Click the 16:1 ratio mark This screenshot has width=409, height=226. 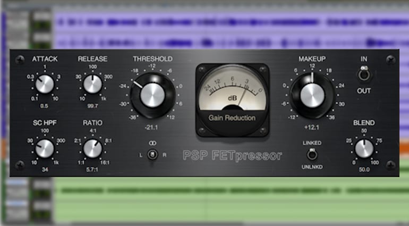105,163
